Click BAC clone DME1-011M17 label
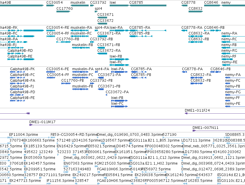Image resolution: width=245 pixels, height=185 pixels. click(x=42, y=122)
